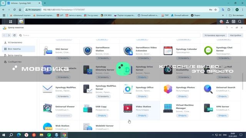The width and height of the screenshot is (246, 138).
Task: Click the package list vertical scrollbar
Action: (243, 81)
